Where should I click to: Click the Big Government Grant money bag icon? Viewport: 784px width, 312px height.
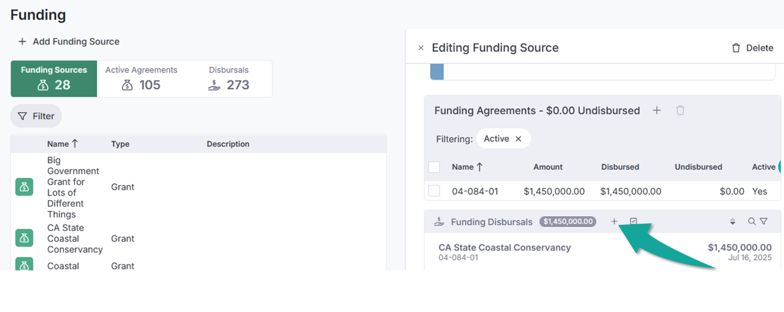(24, 187)
